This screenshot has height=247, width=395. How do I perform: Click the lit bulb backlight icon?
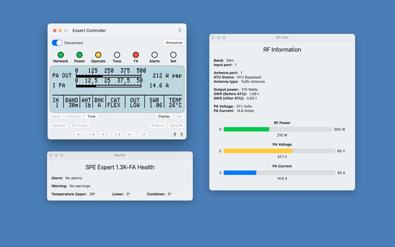coord(175,134)
